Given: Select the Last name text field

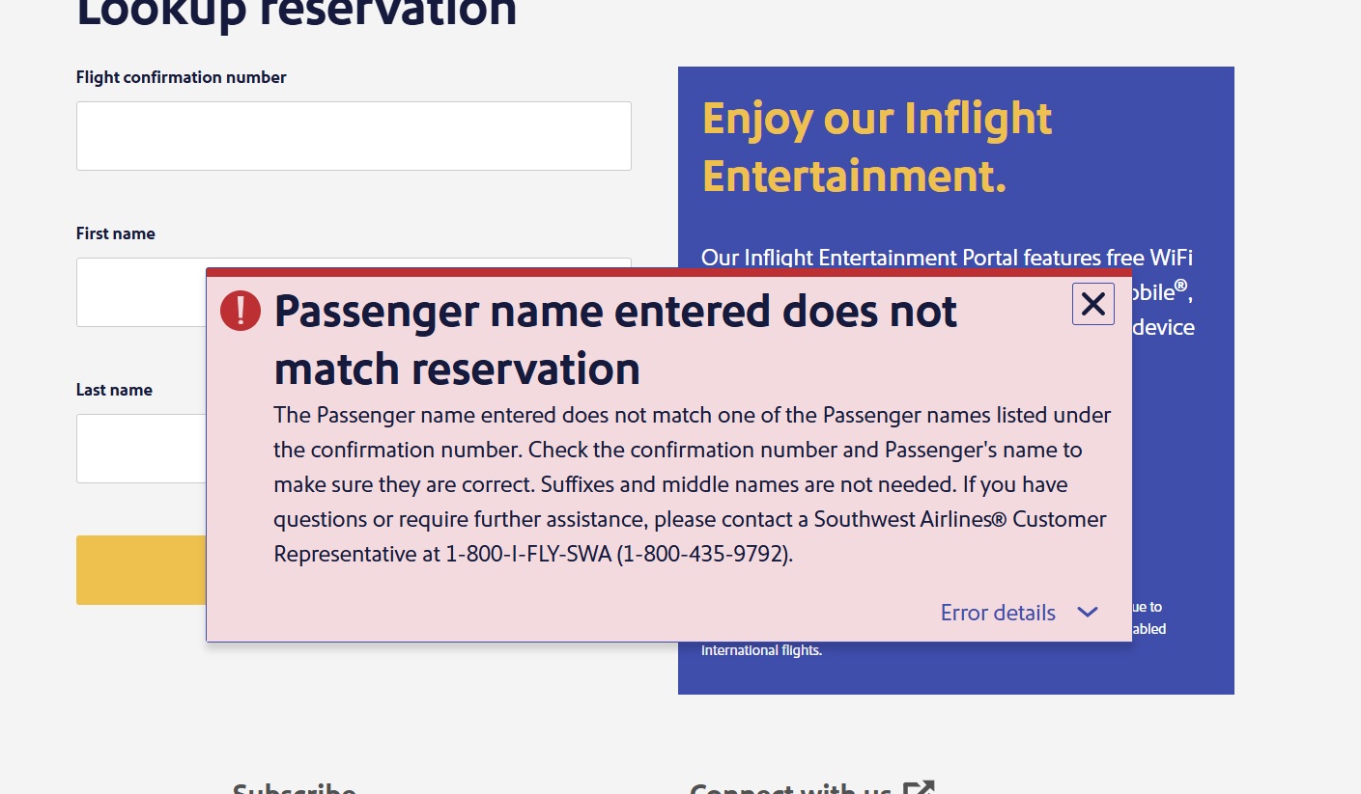Looking at the screenshot, I should pos(140,449).
